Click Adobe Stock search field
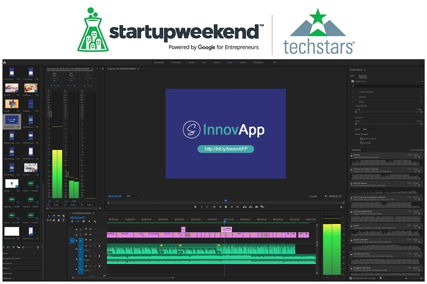Viewport: 427px width, 284px height. point(387,86)
